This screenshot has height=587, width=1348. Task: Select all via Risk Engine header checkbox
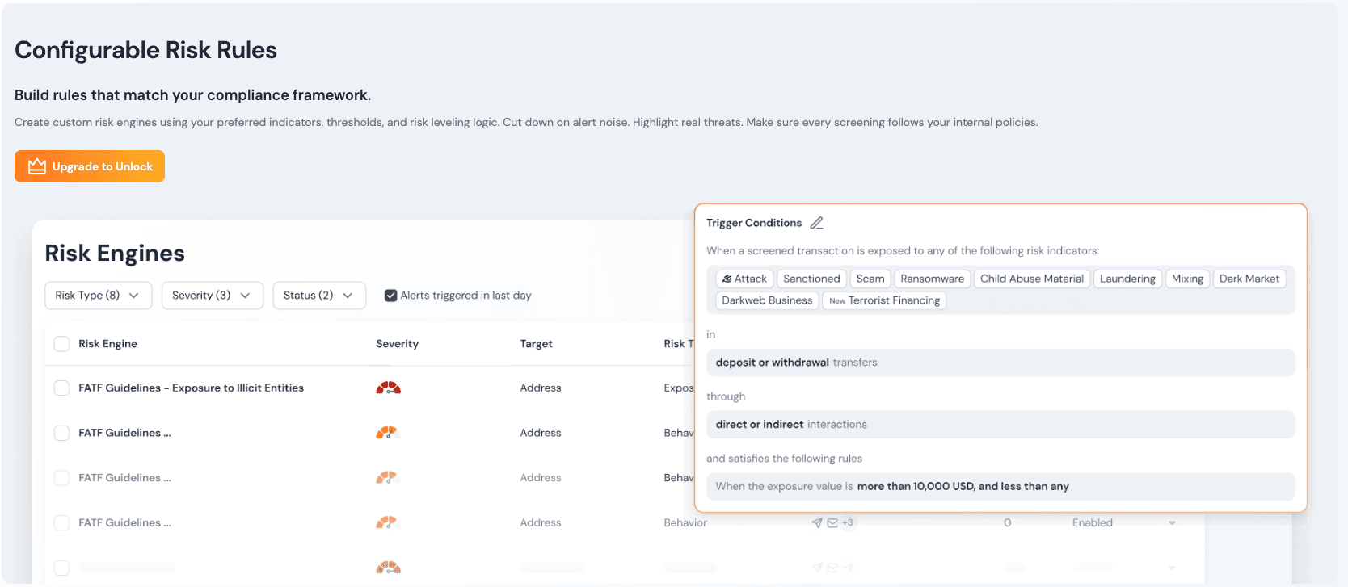[x=61, y=344]
